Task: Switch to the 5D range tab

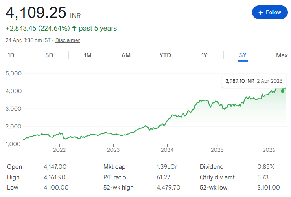Action: tap(49, 55)
